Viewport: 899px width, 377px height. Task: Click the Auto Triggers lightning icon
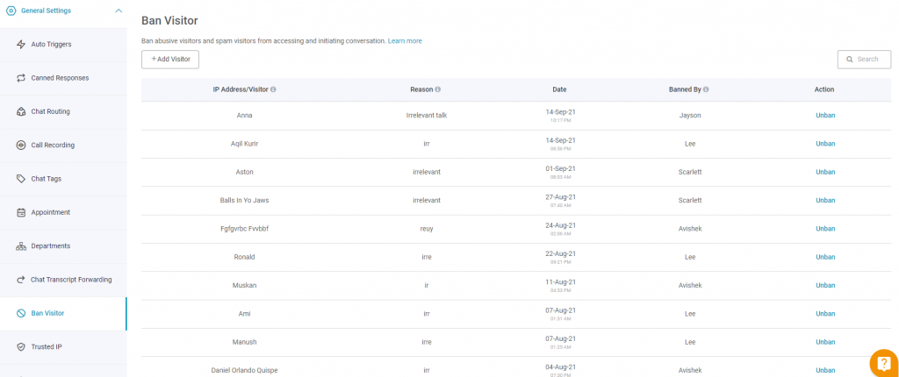point(21,44)
